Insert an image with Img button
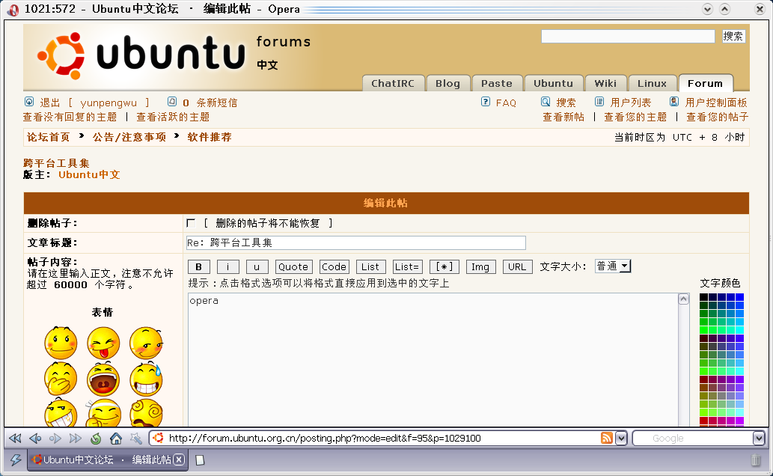 (480, 267)
